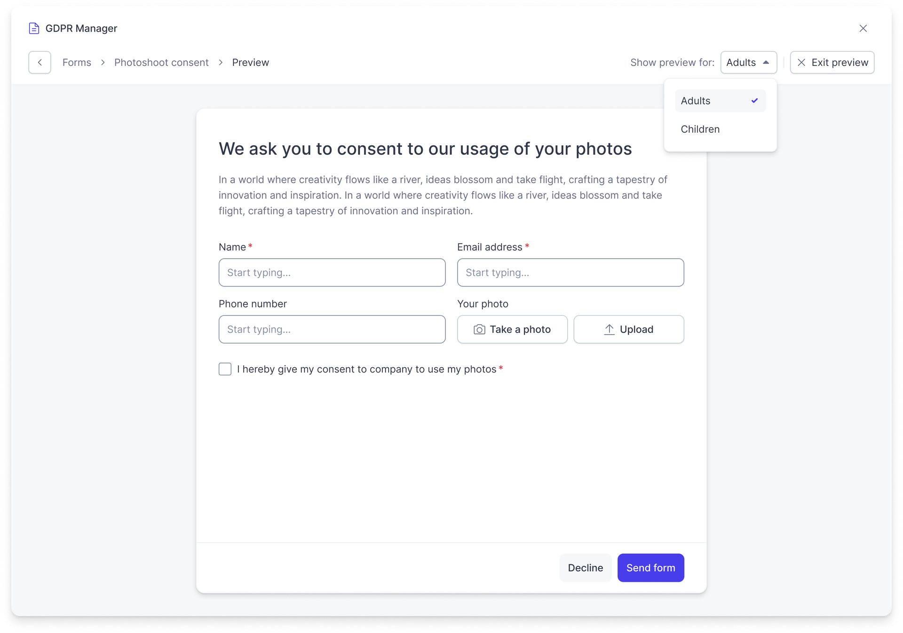The height and width of the screenshot is (633, 903).
Task: Go to Forms breadcrumb link
Action: click(77, 63)
